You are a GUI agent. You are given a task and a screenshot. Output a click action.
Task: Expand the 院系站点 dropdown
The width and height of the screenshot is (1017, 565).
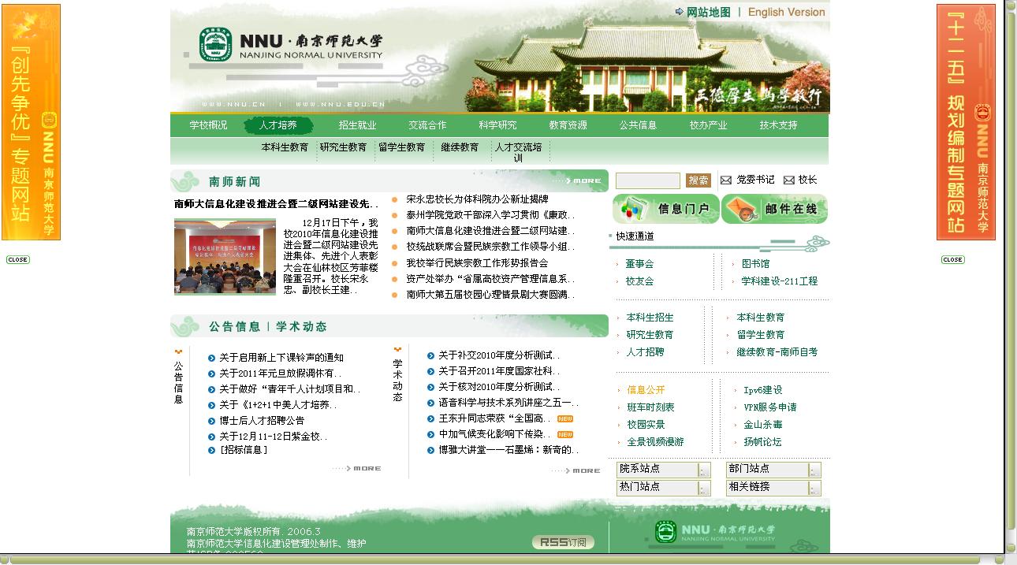click(x=664, y=470)
